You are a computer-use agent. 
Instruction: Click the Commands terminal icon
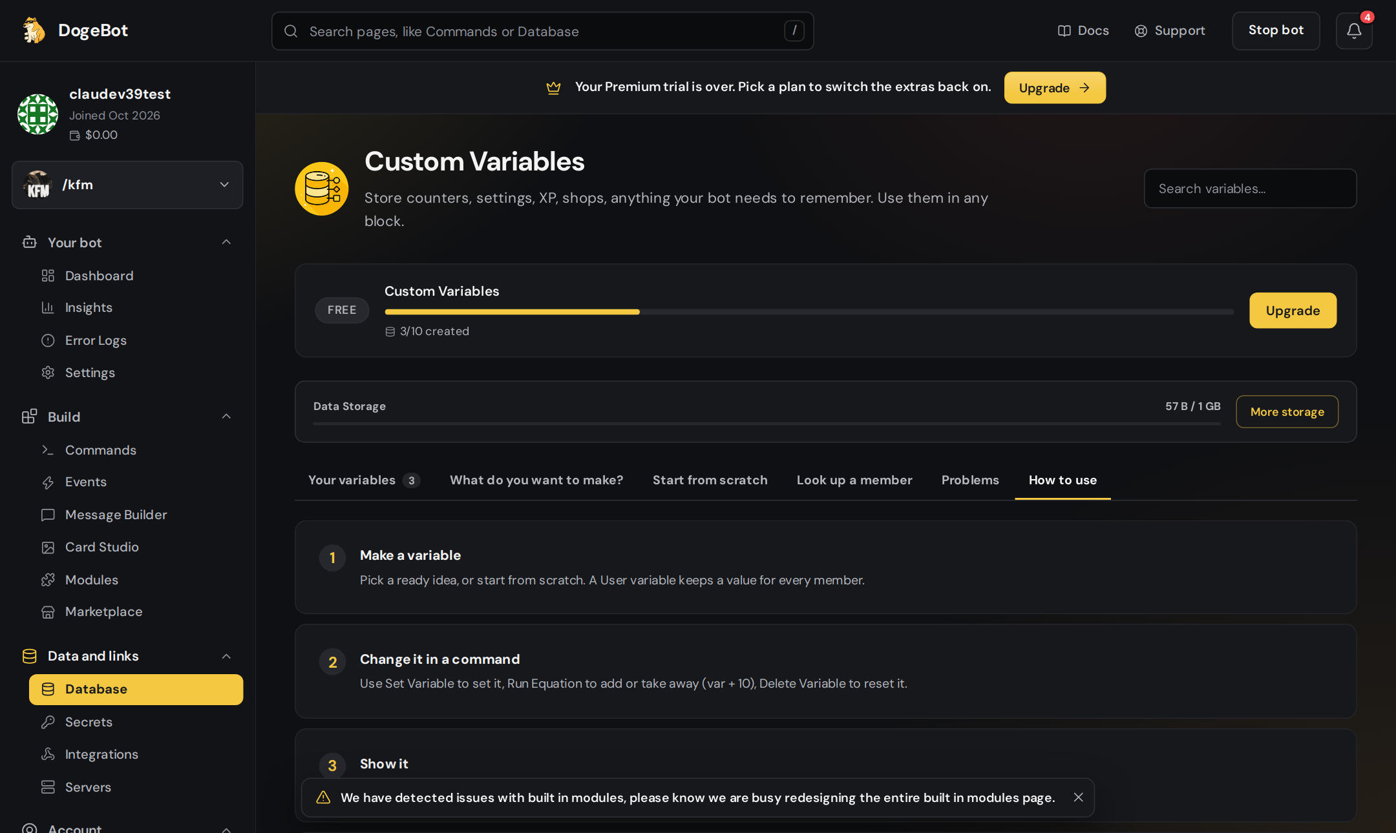click(x=48, y=450)
